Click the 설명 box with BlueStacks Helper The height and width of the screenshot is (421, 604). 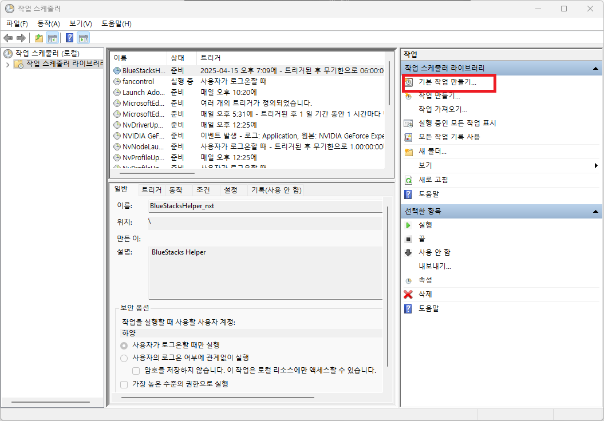click(266, 273)
